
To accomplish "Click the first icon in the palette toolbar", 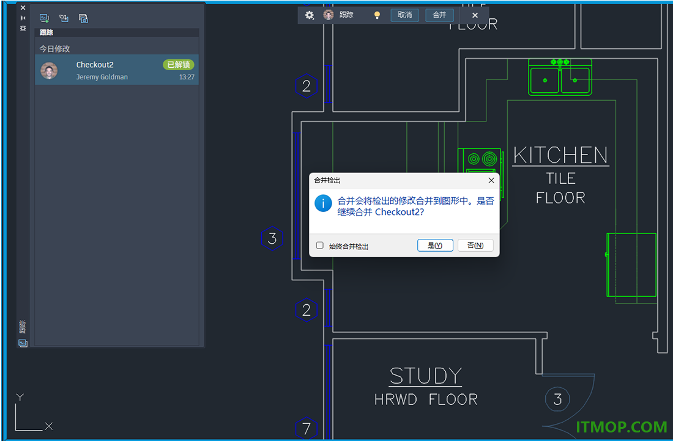I will click(x=44, y=18).
